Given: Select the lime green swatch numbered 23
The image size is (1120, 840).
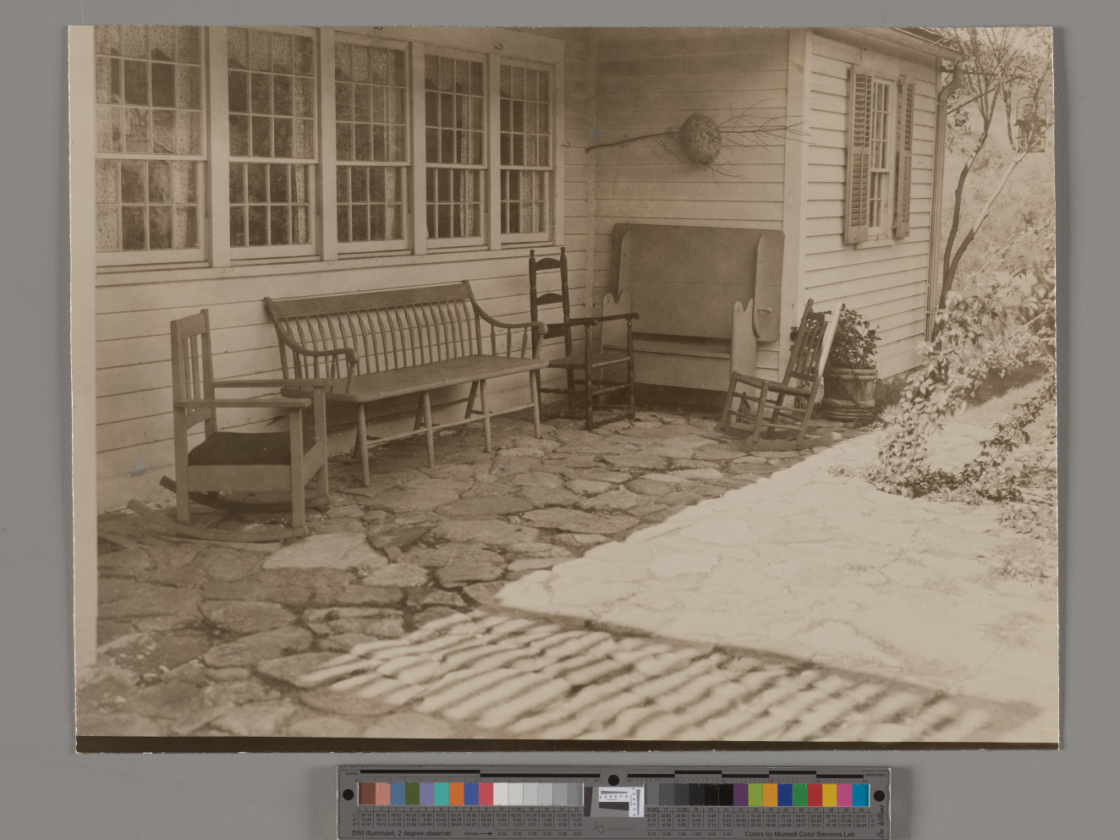Looking at the screenshot, I should click(755, 794).
